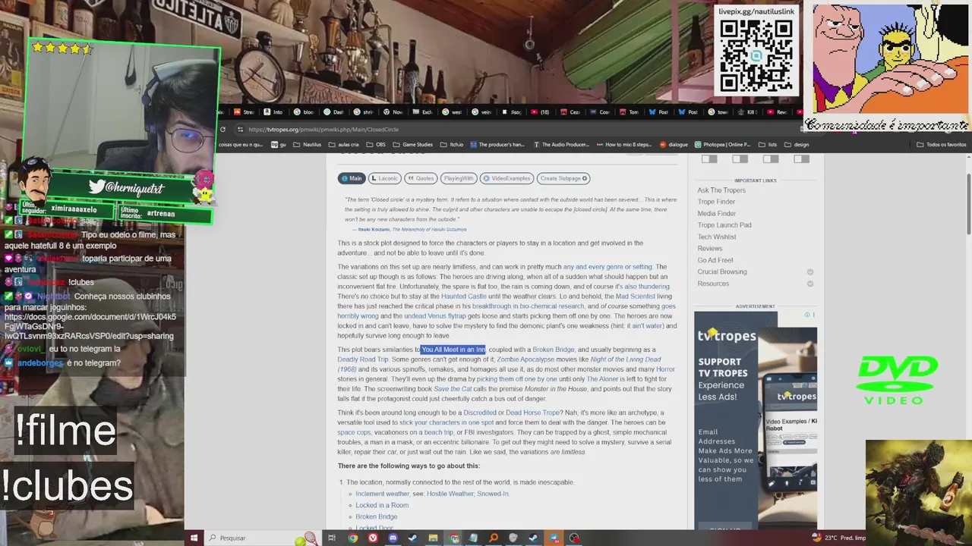Switch to the Laconic subpage
972x546 pixels.
(384, 178)
